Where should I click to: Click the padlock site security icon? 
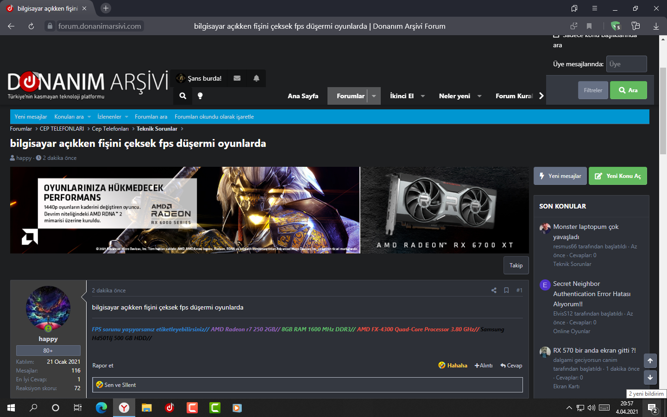click(50, 26)
